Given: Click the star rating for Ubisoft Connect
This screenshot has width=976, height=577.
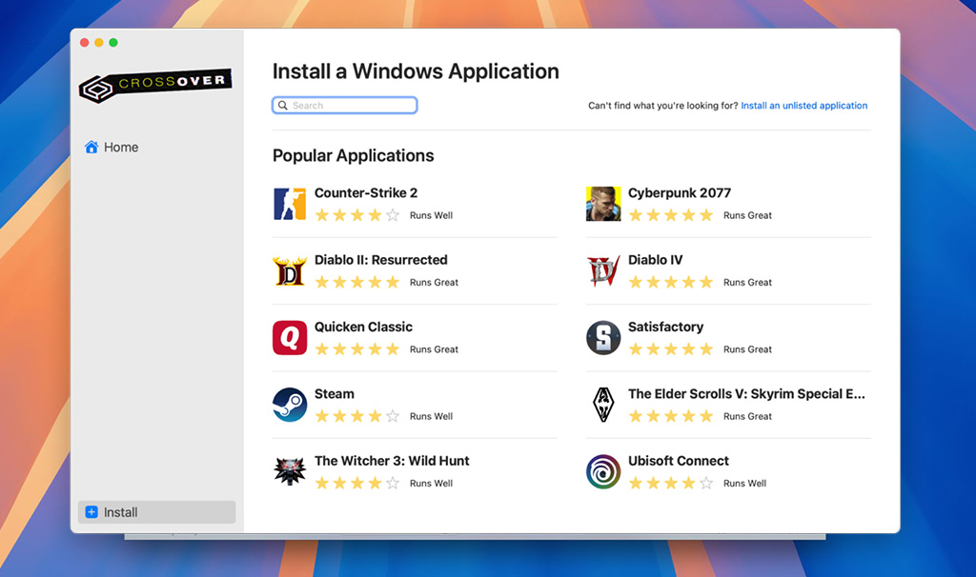Looking at the screenshot, I should (x=671, y=483).
